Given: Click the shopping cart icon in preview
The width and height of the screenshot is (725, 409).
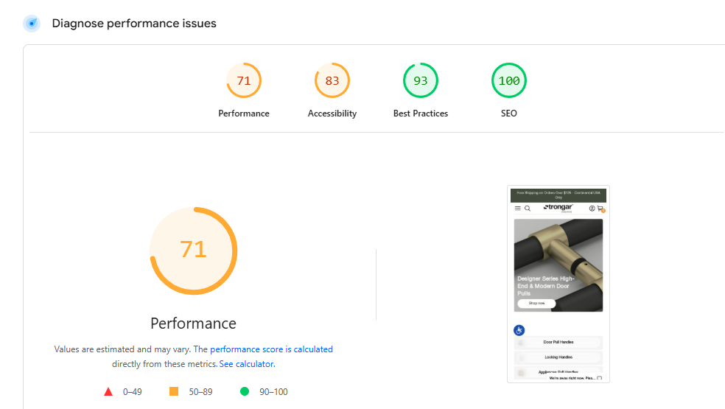Looking at the screenshot, I should (600, 209).
